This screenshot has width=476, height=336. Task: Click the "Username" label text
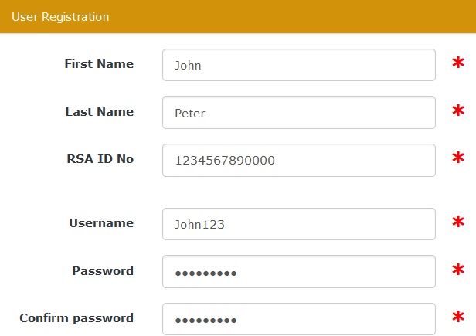(x=101, y=223)
